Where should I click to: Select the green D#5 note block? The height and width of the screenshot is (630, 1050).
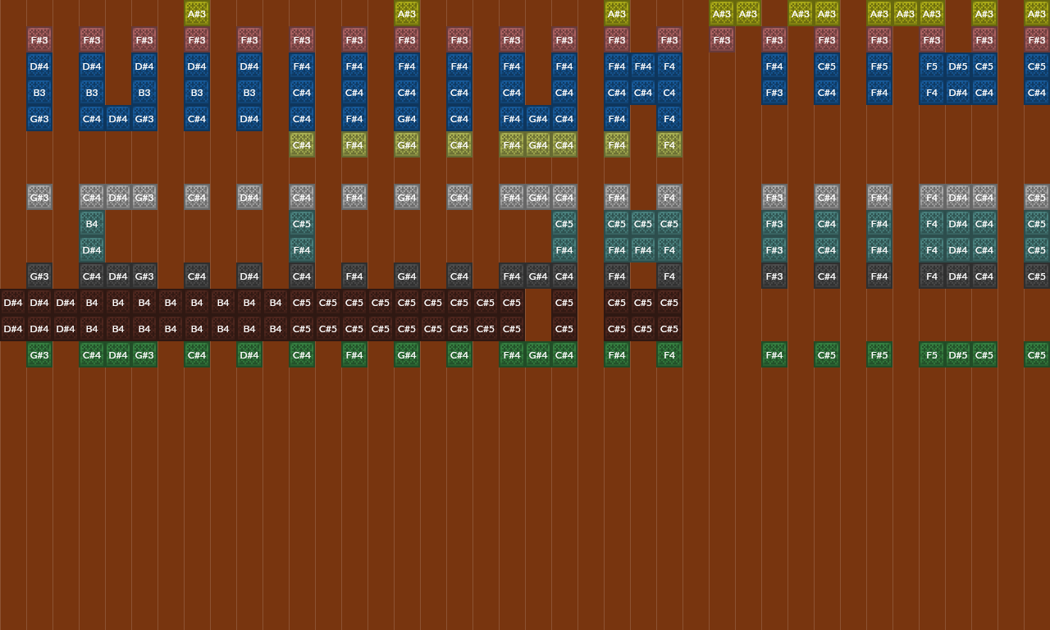[x=958, y=355]
